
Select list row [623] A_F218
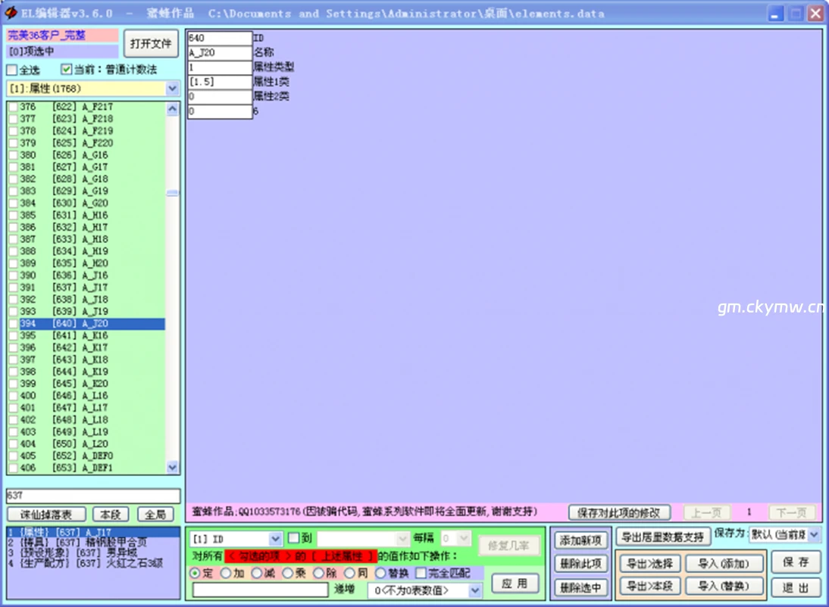pos(92,119)
